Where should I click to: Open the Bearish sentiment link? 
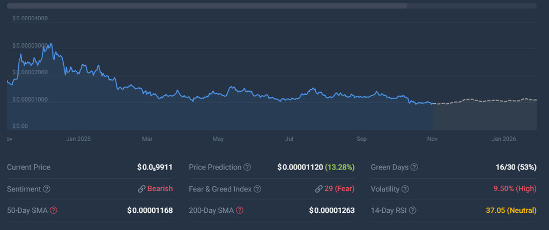(x=160, y=189)
